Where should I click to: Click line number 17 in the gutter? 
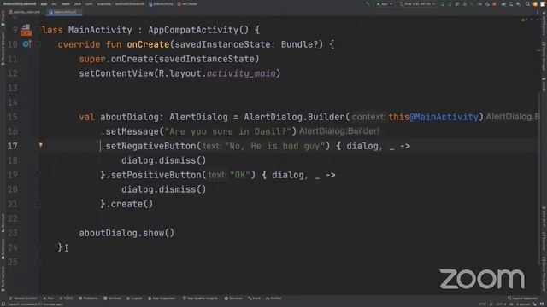[x=12, y=146]
